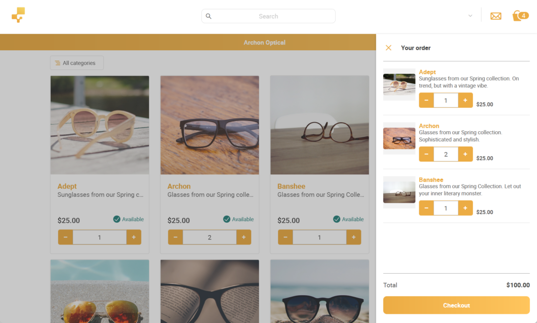Click the Banshee name in the order panel
537x323 pixels.
point(431,180)
